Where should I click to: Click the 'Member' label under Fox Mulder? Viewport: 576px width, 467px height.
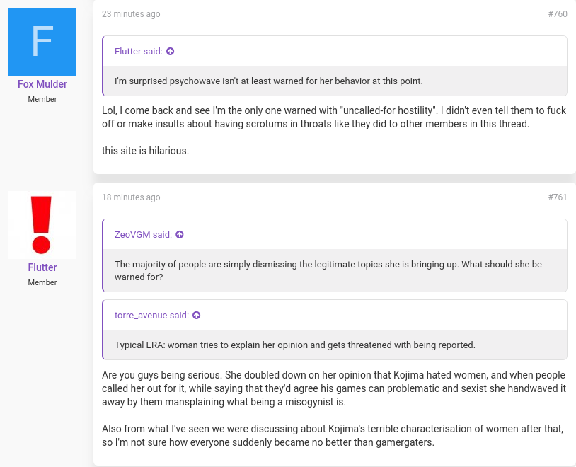pyautogui.click(x=42, y=99)
